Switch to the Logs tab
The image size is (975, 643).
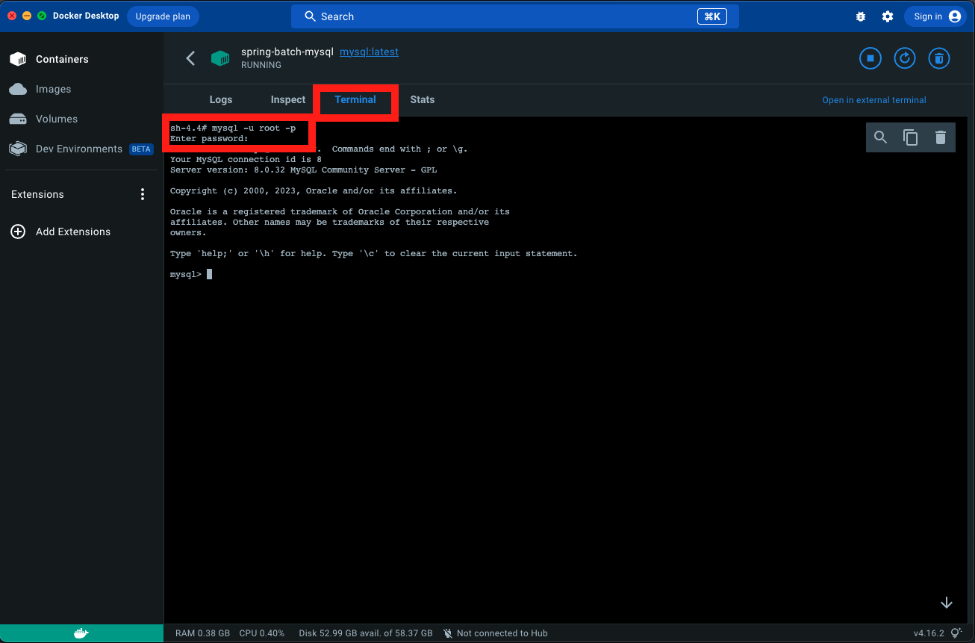tap(221, 99)
